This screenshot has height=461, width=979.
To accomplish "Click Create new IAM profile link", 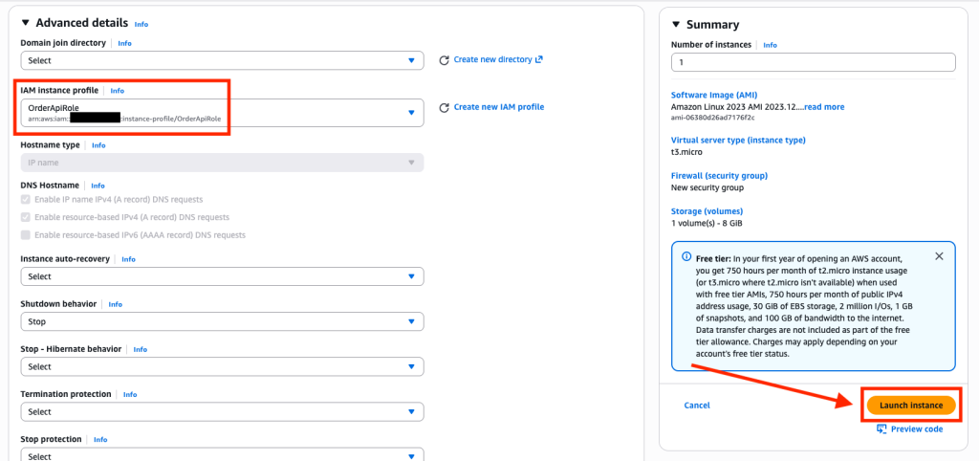I will (x=499, y=107).
